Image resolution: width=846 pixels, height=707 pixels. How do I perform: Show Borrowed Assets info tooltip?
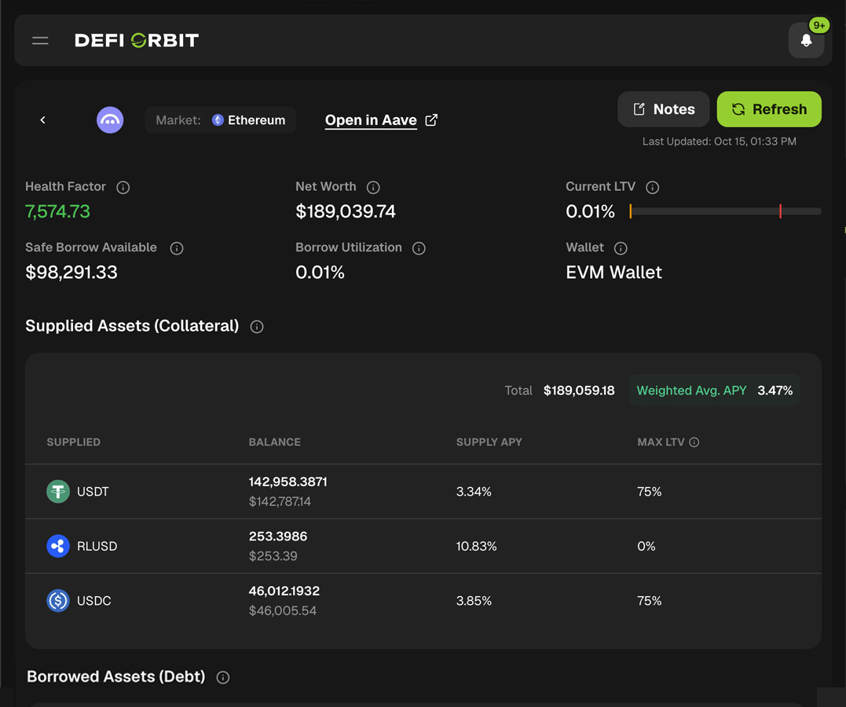coord(223,677)
